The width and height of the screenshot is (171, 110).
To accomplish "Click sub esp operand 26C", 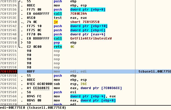I will point(84,84).
